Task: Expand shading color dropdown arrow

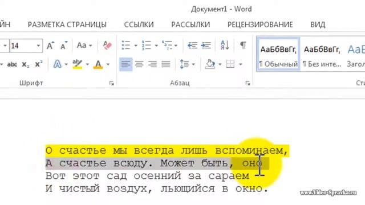Action: 220,64
